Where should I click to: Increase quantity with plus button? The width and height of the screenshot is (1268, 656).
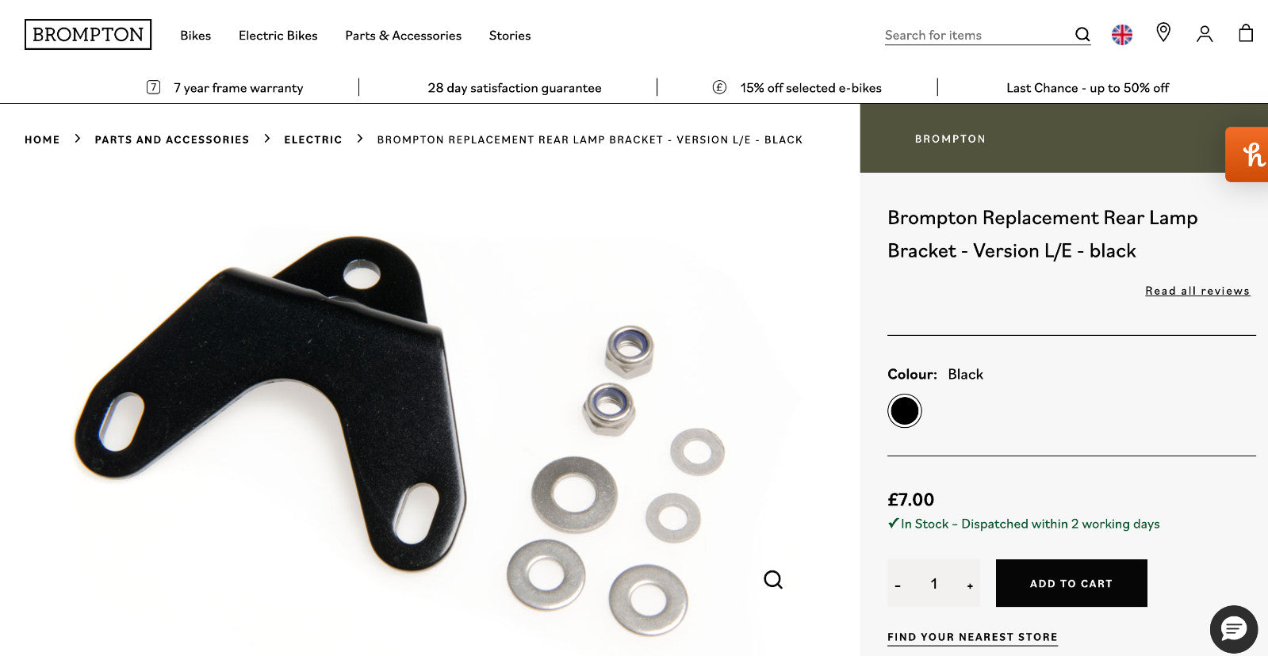click(x=970, y=585)
